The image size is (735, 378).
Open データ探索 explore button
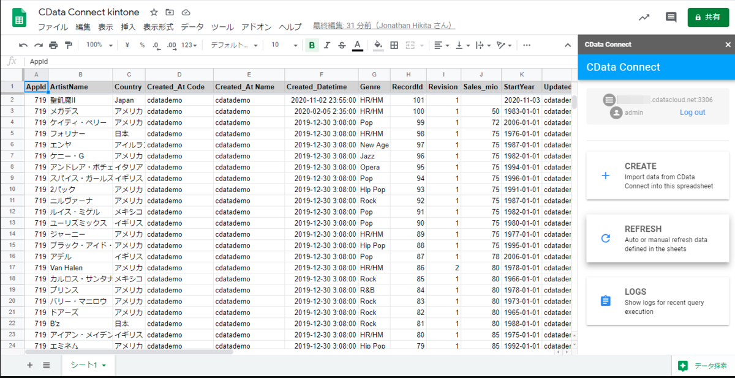click(703, 366)
